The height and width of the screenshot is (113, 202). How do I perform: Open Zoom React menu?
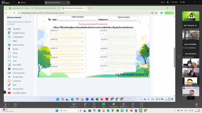pos(94,105)
